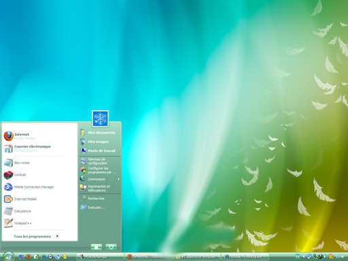Launch Internet Mobile 3G application
348x261 pixels.
coord(39,199)
